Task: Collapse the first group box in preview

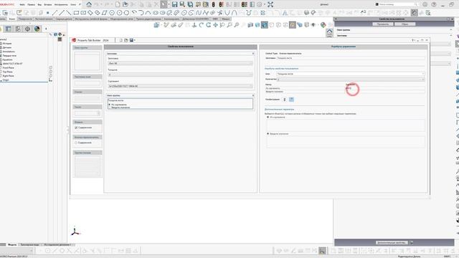Action: 253,54
